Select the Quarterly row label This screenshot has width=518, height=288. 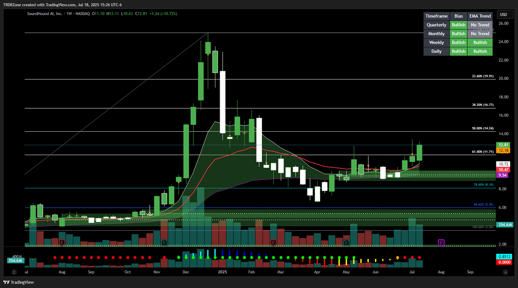point(436,25)
